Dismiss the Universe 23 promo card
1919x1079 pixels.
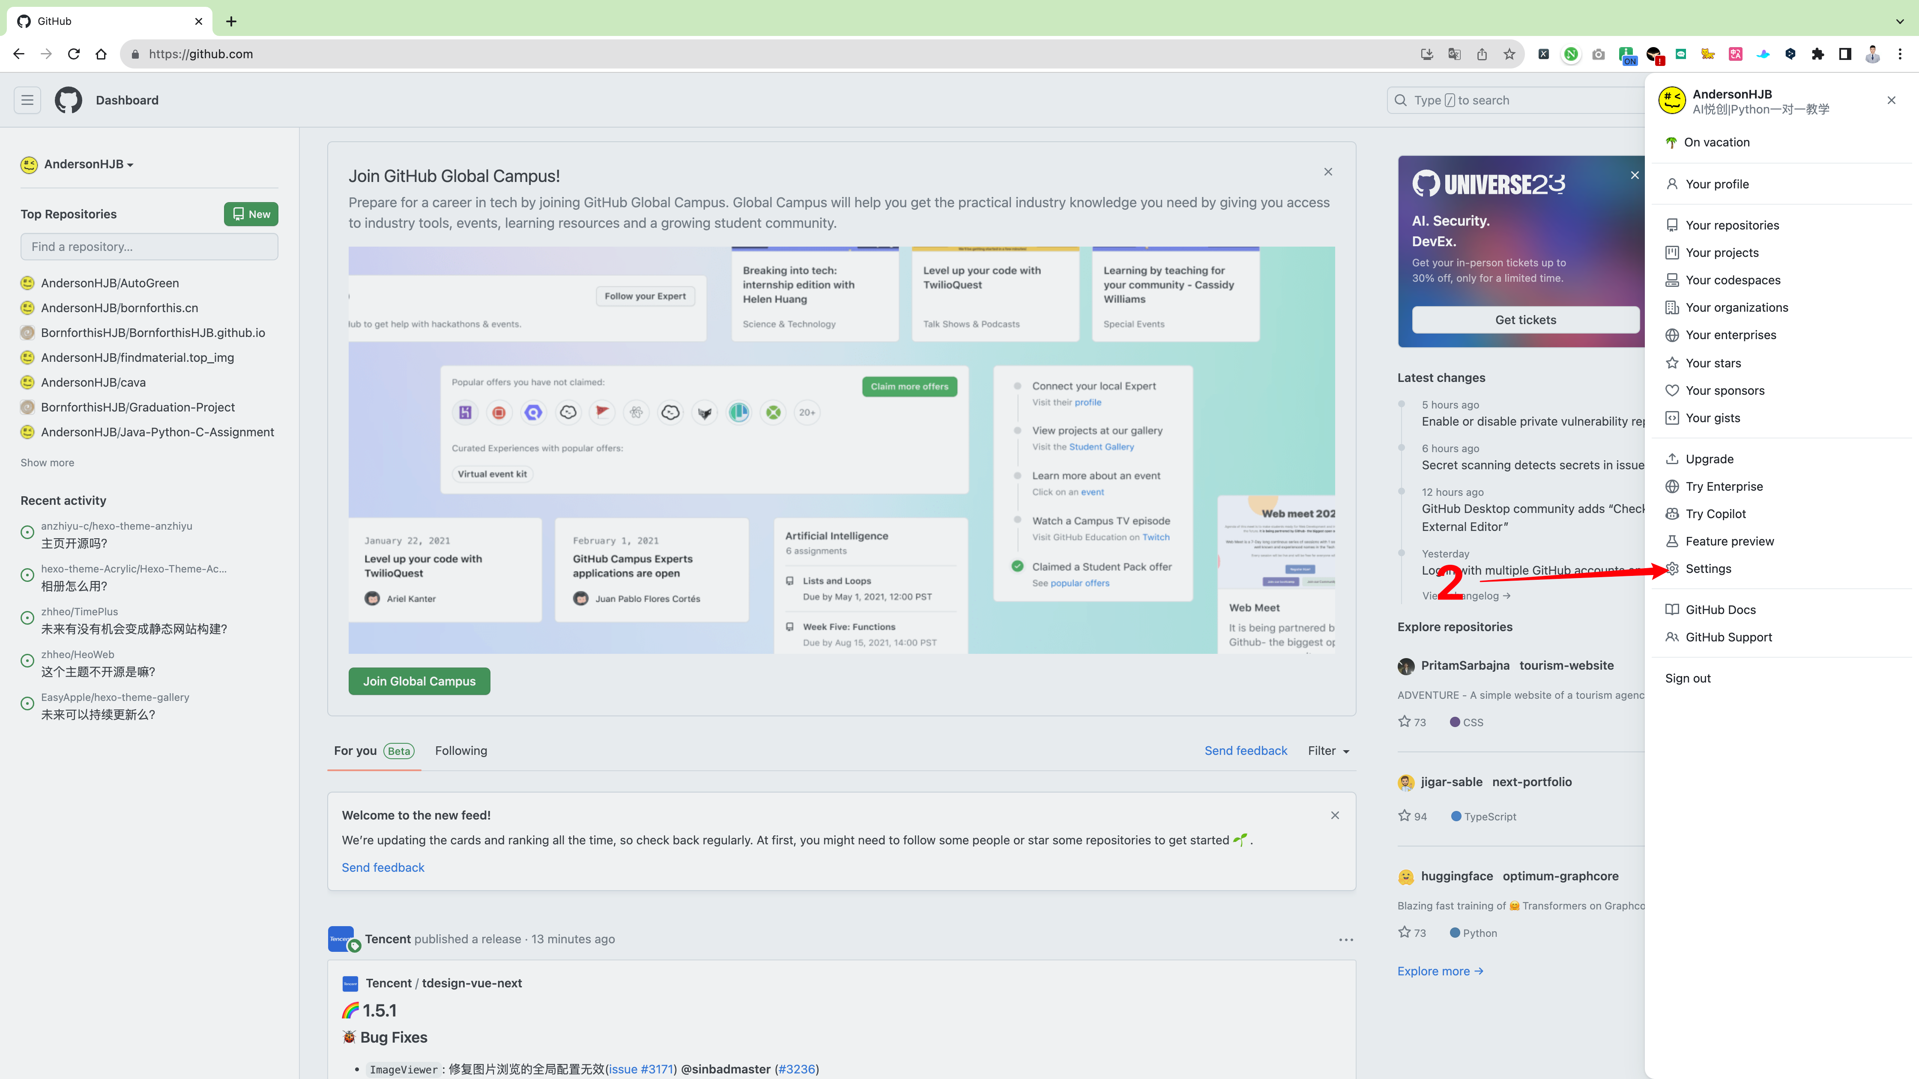(x=1635, y=175)
